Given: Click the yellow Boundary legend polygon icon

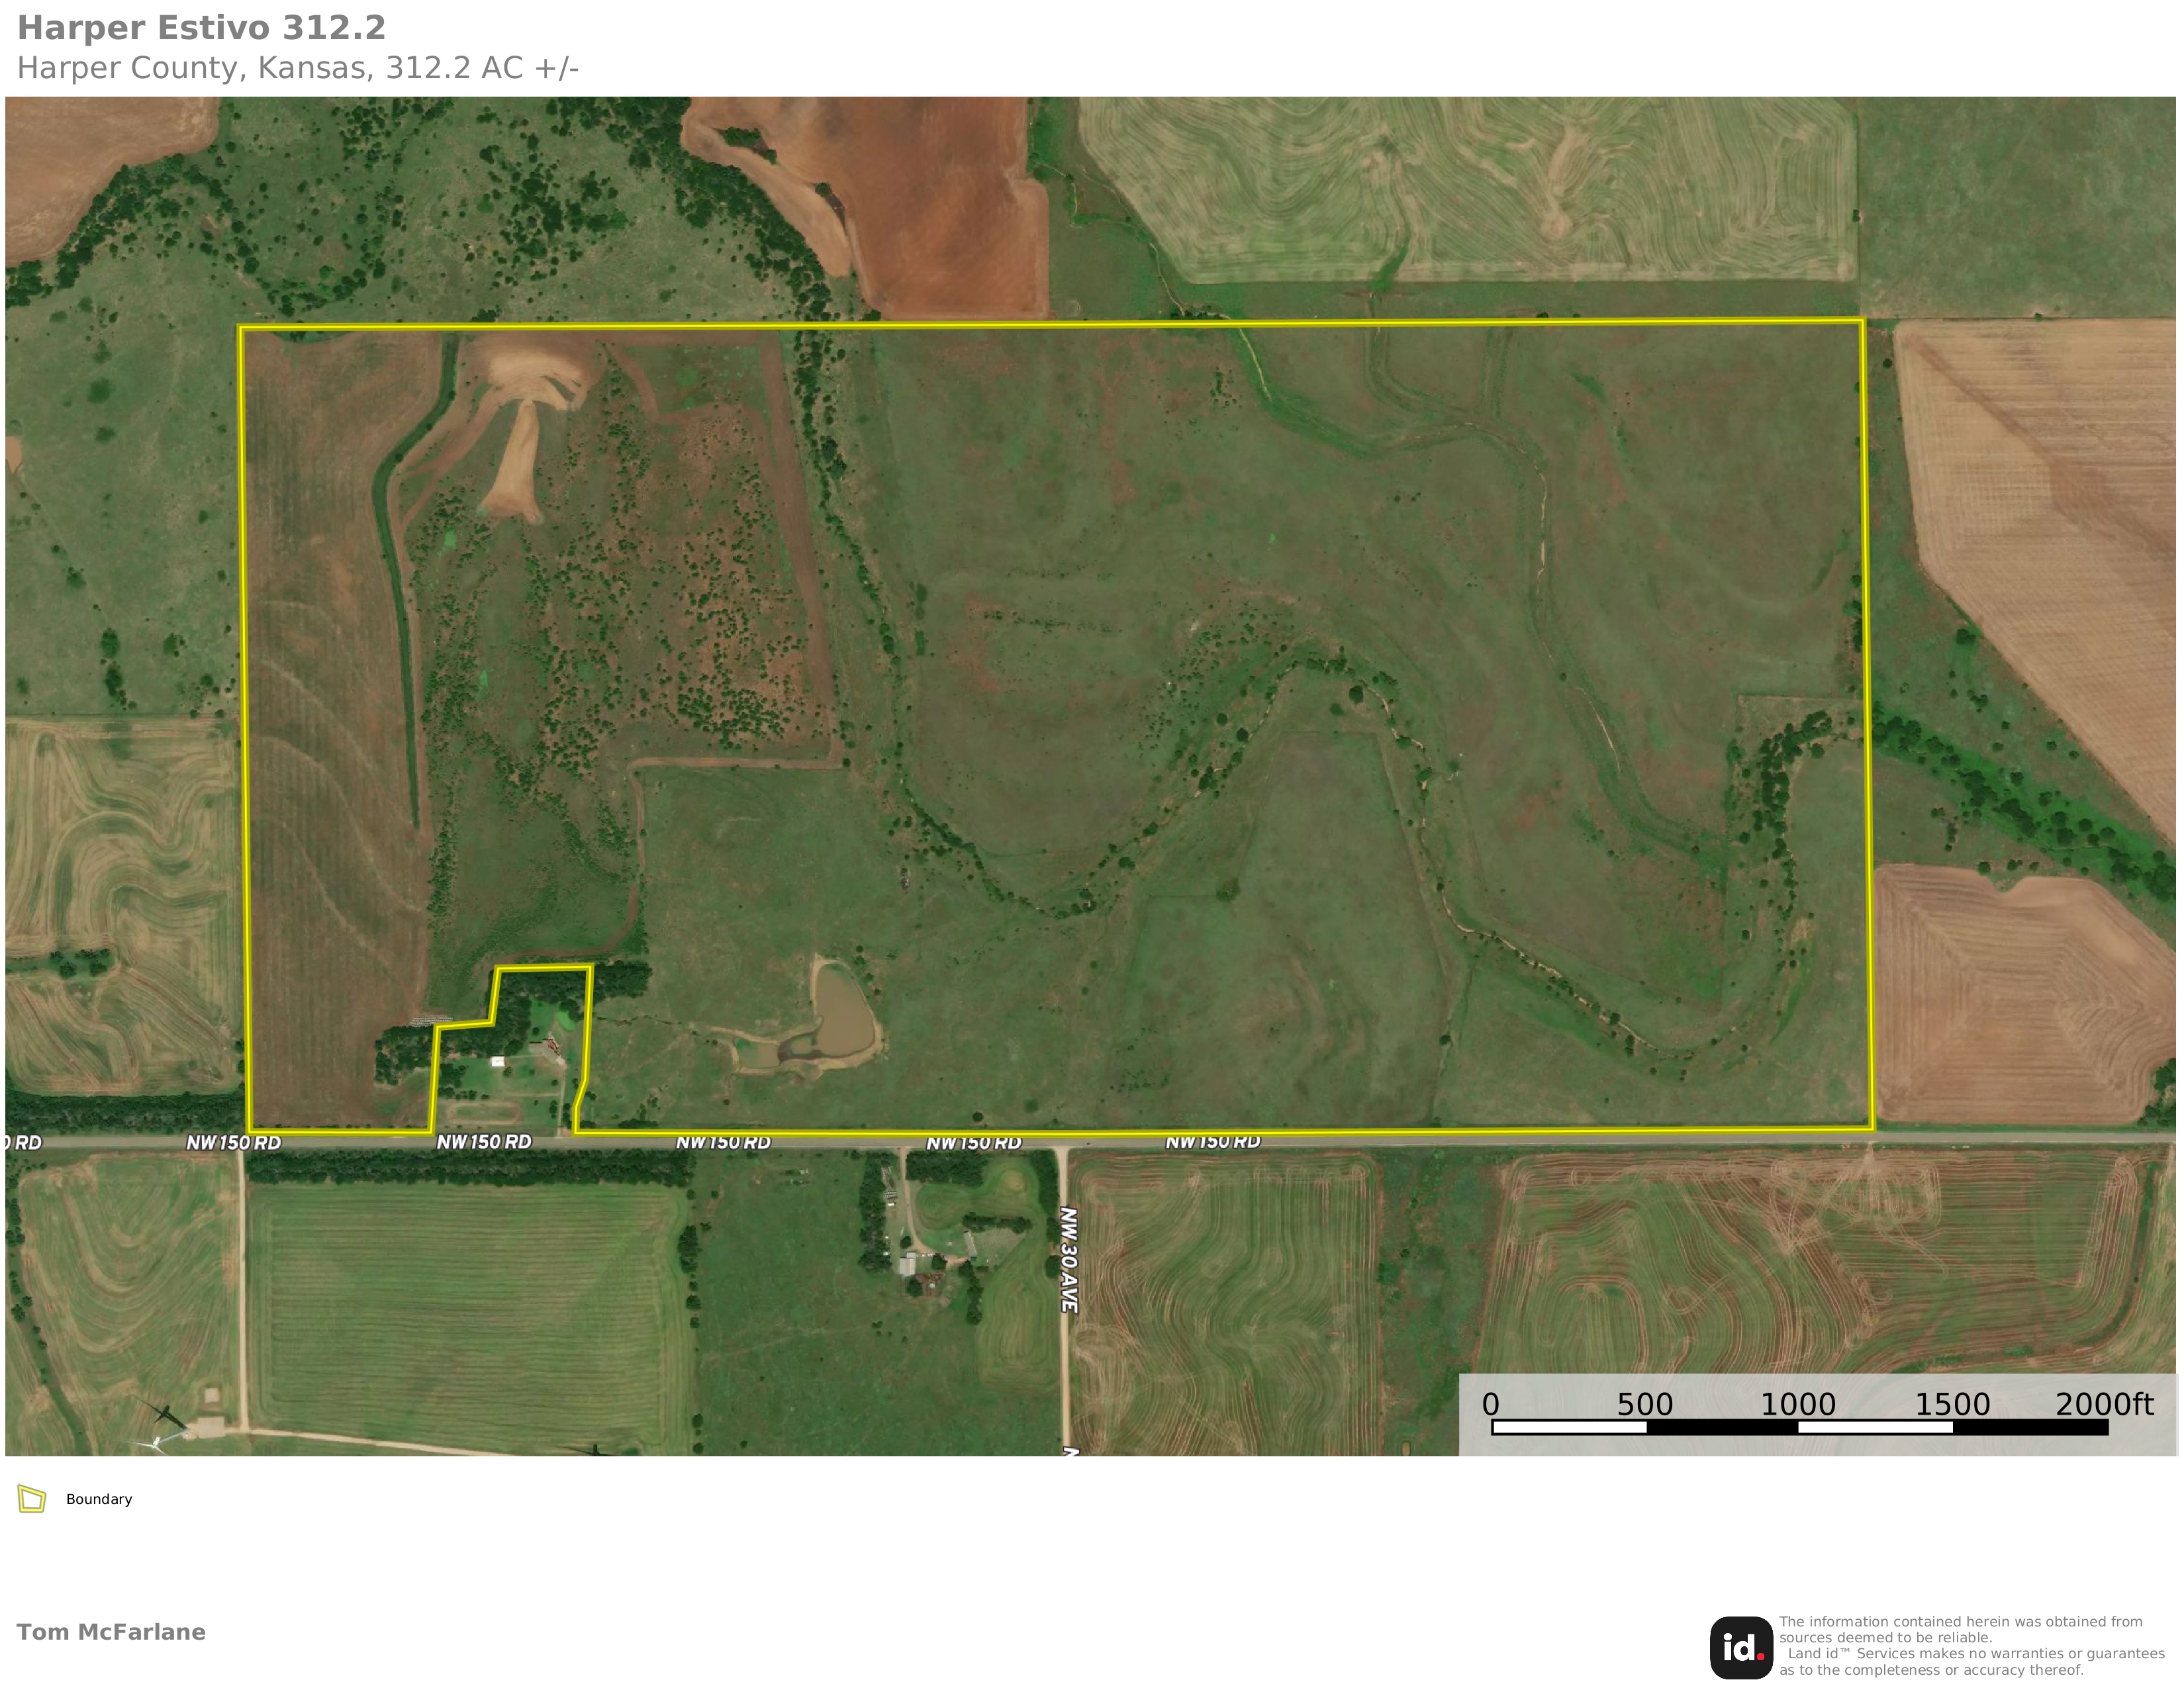Looking at the screenshot, I should 32,1499.
